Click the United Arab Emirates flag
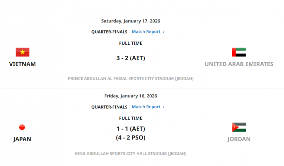Image resolution: width=284 pixels, height=166 pixels. (x=239, y=52)
